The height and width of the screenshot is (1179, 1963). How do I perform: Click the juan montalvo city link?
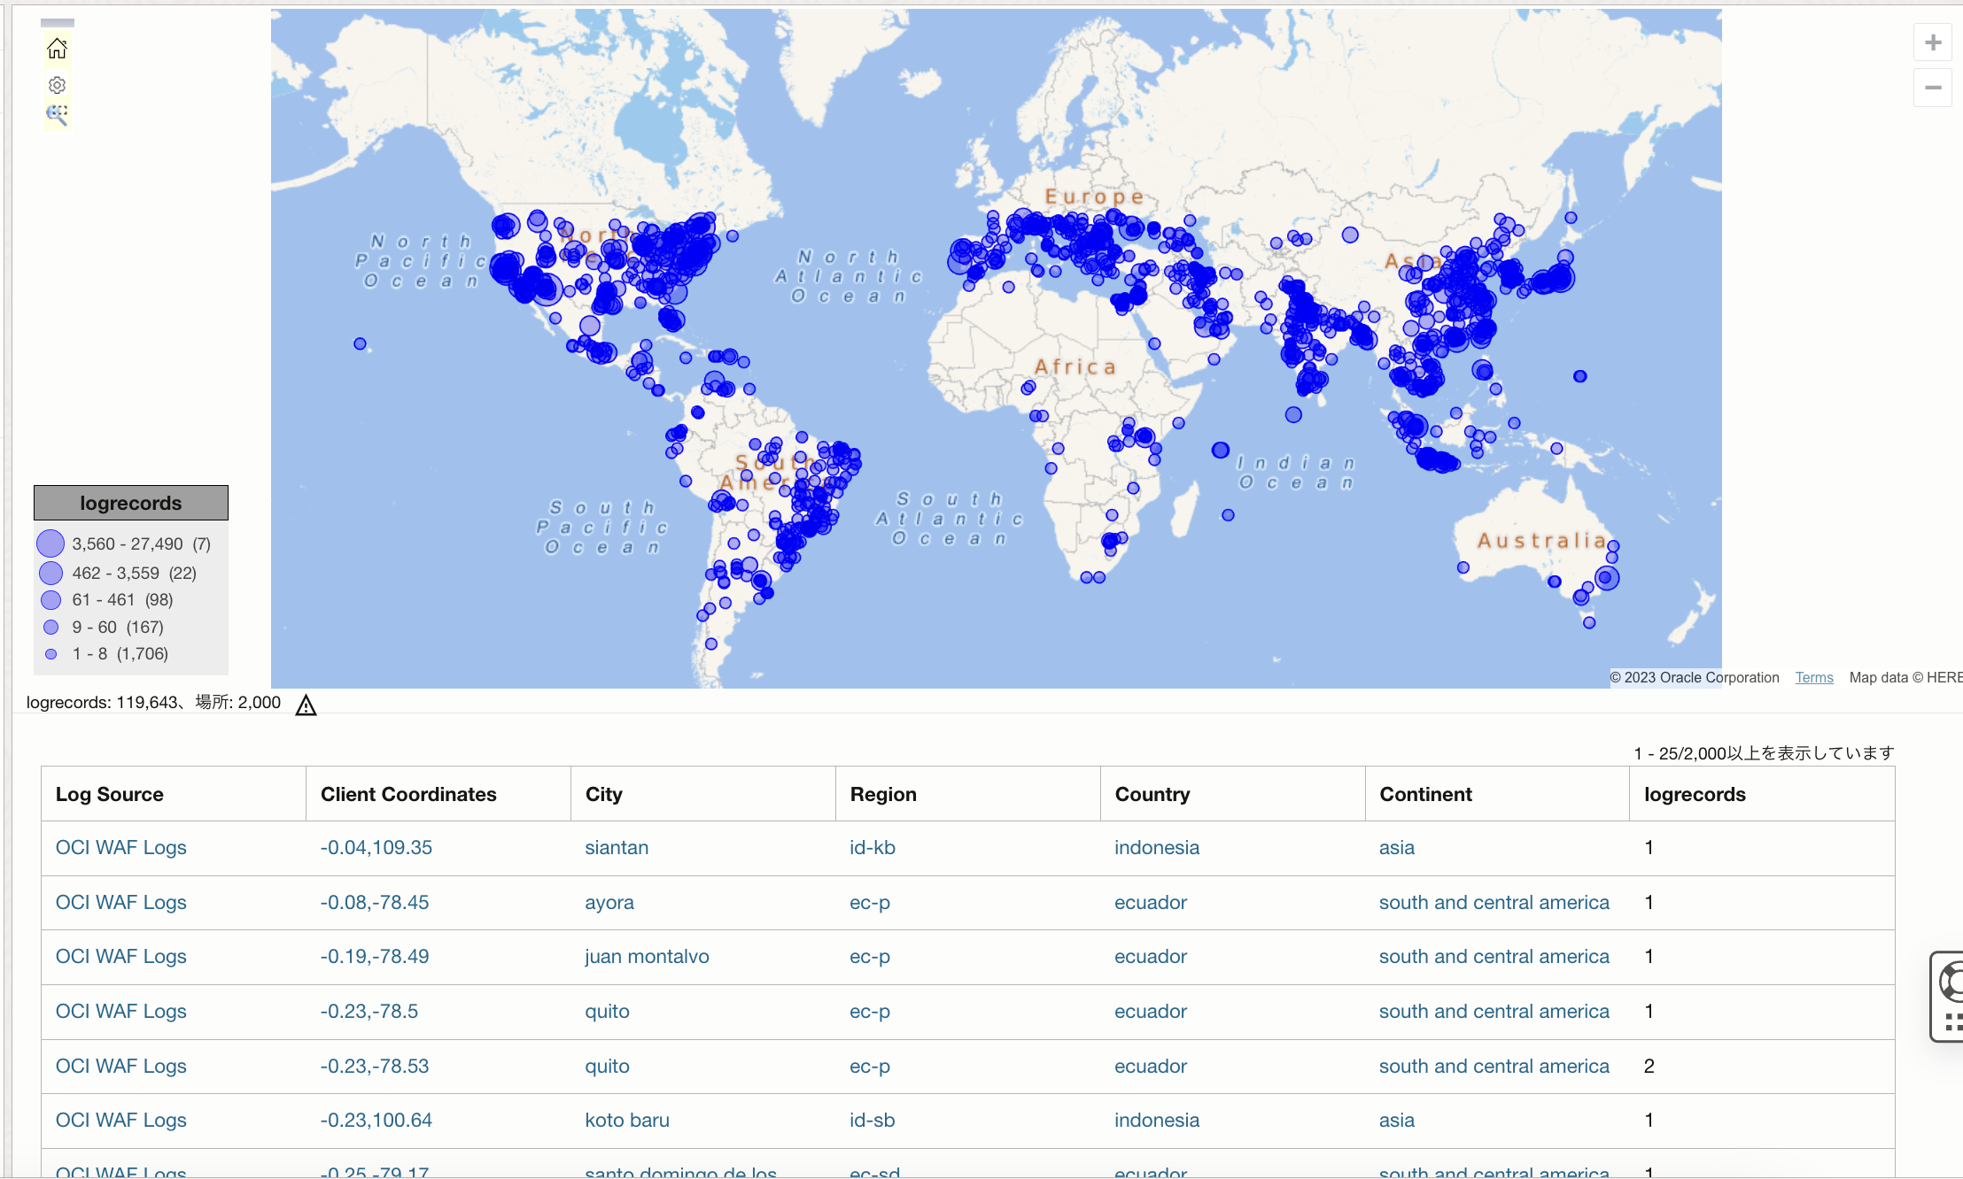coord(647,956)
